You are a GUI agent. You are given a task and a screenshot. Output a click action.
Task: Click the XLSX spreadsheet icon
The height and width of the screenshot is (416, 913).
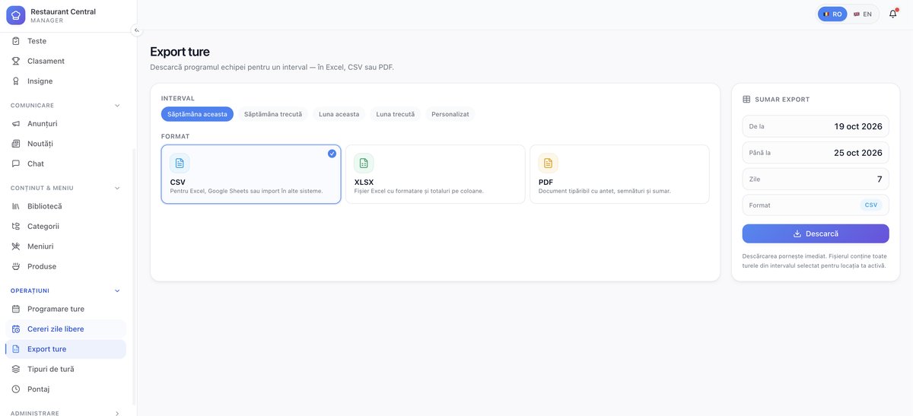[364, 163]
